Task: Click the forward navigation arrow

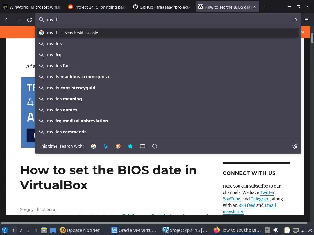Action: tap(18, 20)
